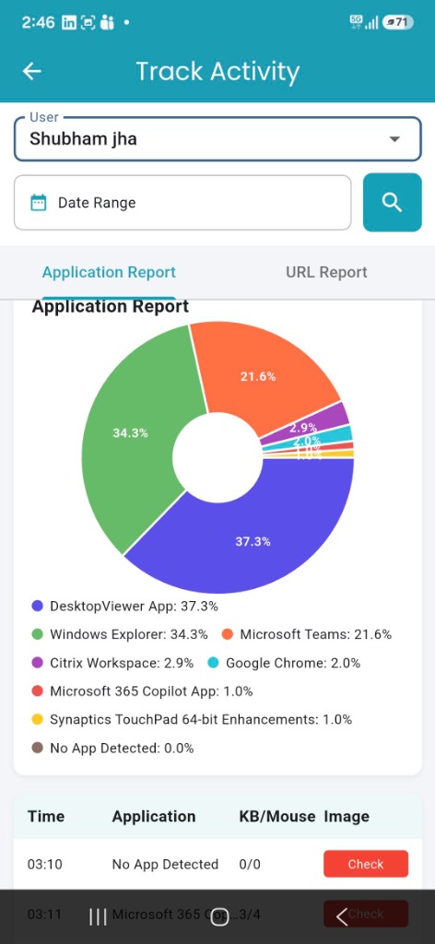Tap the search magnifier button
Image resolution: width=435 pixels, height=944 pixels.
[x=393, y=202]
